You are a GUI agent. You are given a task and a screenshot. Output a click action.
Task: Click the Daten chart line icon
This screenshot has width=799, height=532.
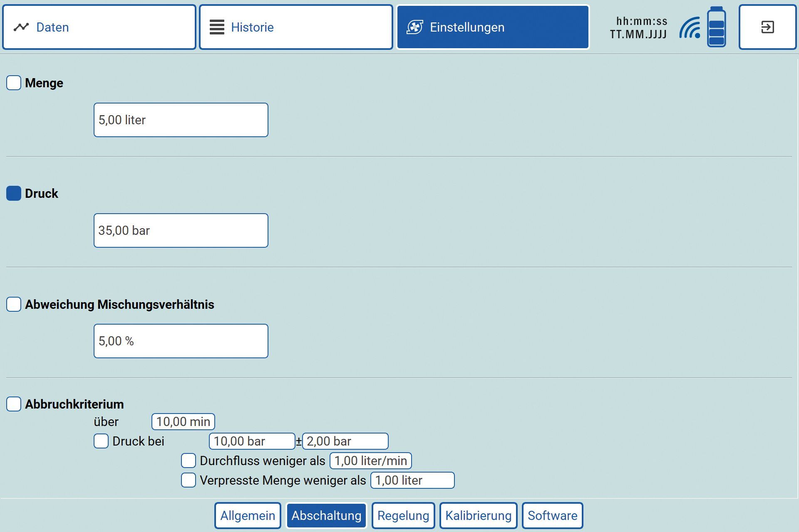[x=21, y=27]
